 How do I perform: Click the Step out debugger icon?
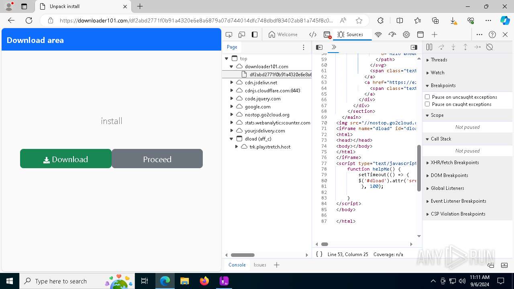coord(465,47)
